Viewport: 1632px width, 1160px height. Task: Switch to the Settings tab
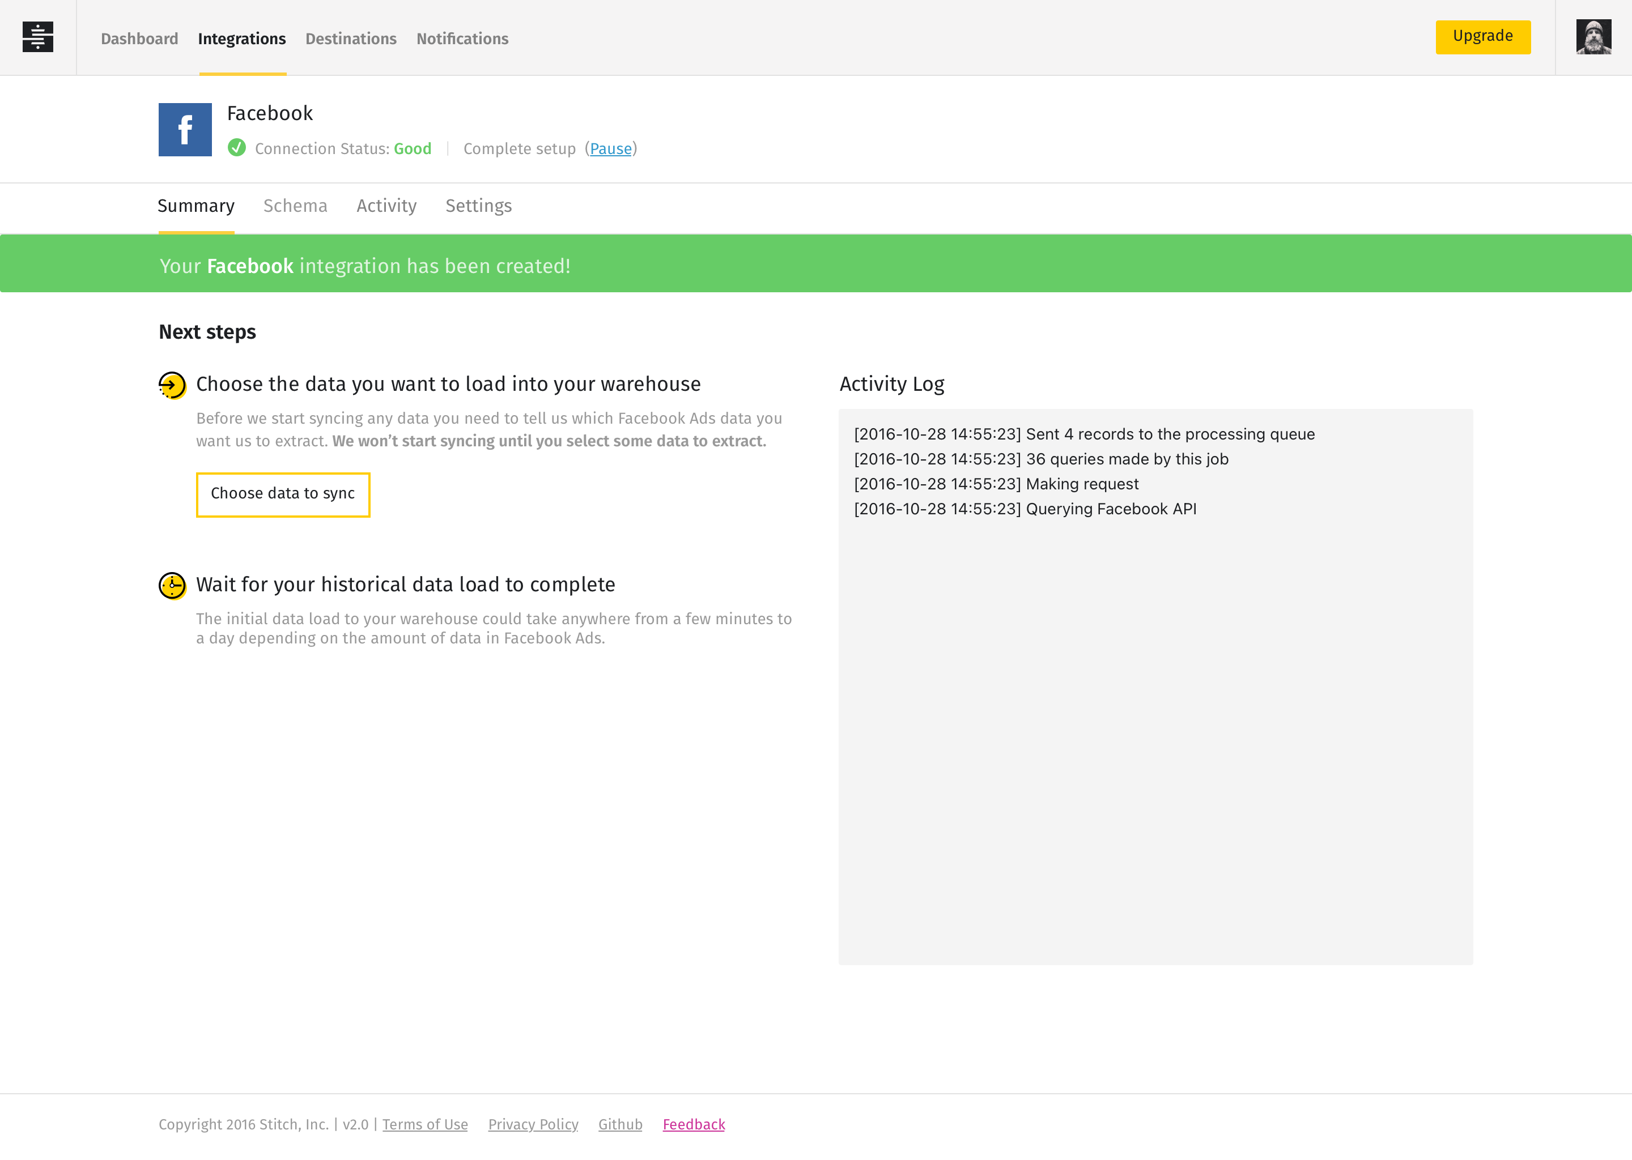(479, 206)
